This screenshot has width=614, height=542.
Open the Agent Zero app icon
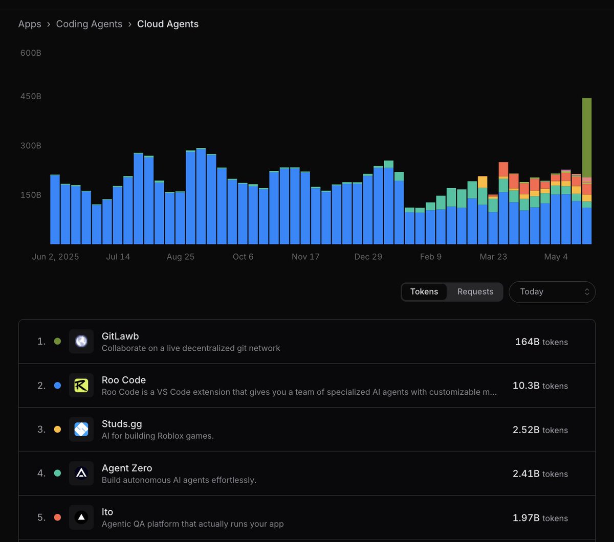81,473
